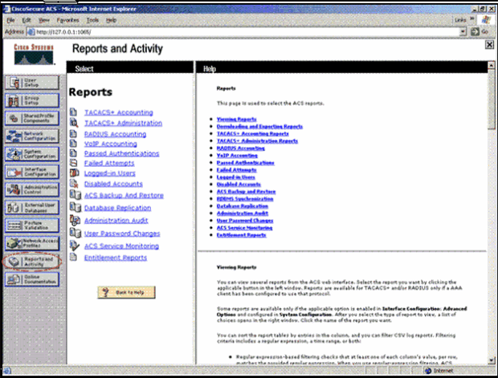Open the Reports and Activity button
Image resolution: width=498 pixels, height=378 pixels.
(x=32, y=262)
